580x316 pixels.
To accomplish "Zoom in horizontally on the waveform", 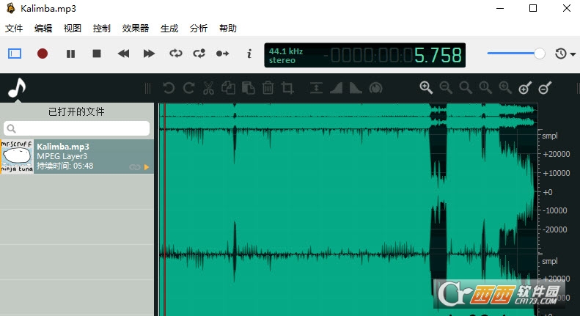I will tap(426, 88).
